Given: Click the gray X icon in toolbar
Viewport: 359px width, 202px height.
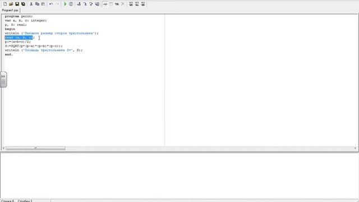Looking at the screenshot, I should point(123,4).
